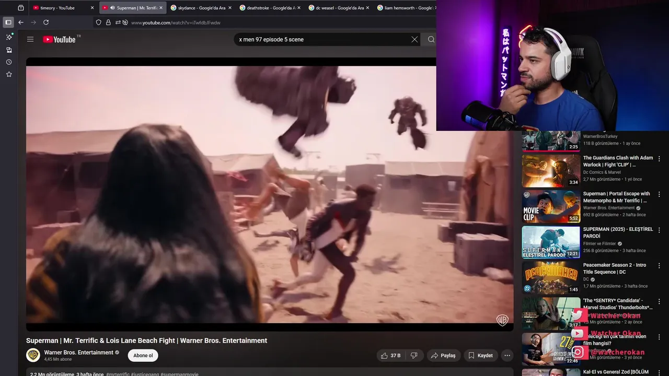669x376 pixels.
Task: Pause the playing Superman beach fight video
Action: tap(270, 194)
